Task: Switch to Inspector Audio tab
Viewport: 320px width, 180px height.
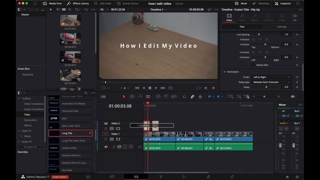Action: pos(242,17)
